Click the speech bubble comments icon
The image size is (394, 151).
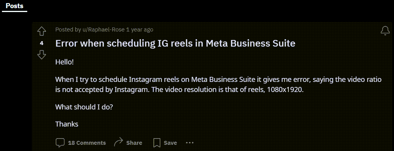60,143
